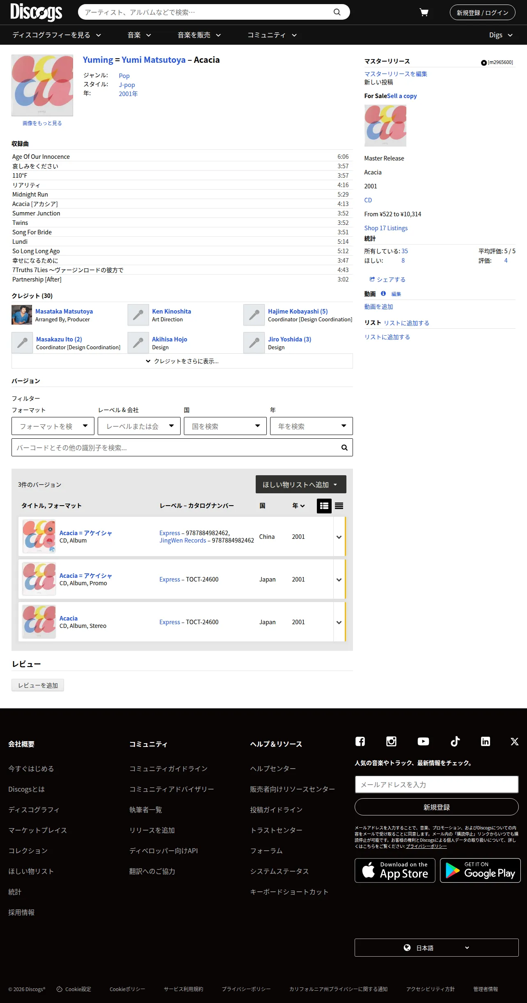Open the 国を検索 filter dropdown
The width and height of the screenshot is (527, 1003).
pos(225,426)
